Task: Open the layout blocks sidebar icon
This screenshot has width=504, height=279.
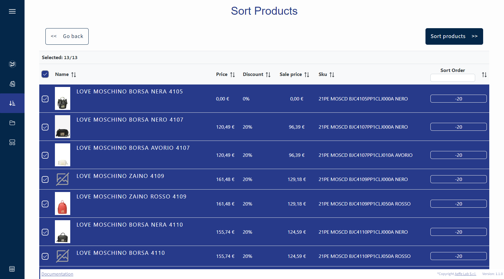Action: coord(12,142)
